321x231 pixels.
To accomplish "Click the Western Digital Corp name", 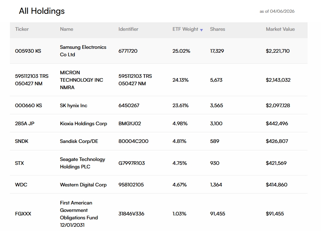I will click(x=83, y=185).
